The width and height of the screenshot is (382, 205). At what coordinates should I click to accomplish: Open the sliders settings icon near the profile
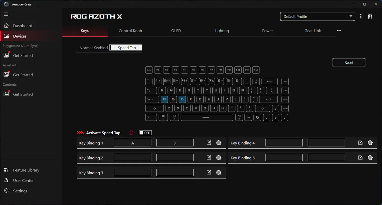click(370, 16)
